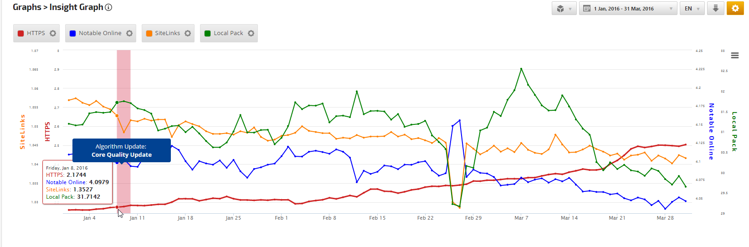Click the SiteLinks series gear icon

(188, 33)
